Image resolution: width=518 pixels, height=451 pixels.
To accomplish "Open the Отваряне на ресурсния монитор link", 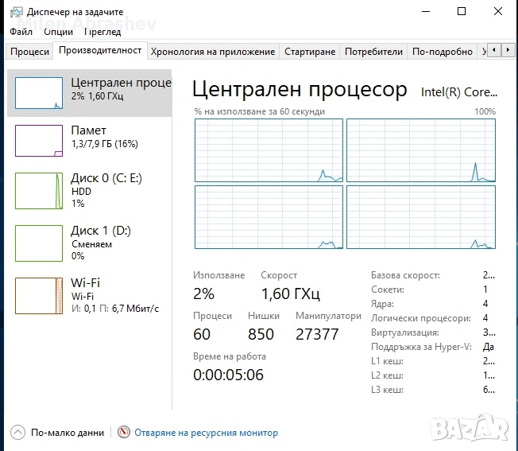I will pos(206,433).
